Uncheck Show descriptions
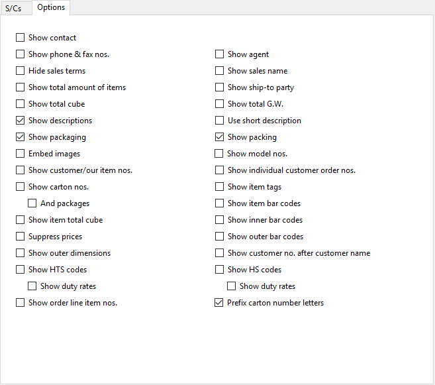 (20, 121)
